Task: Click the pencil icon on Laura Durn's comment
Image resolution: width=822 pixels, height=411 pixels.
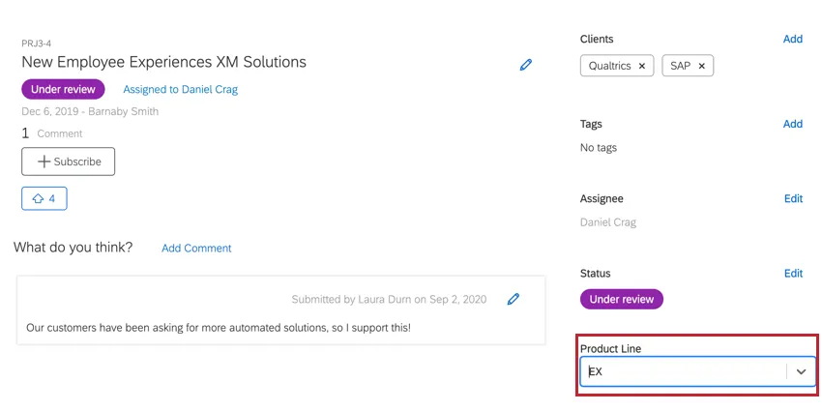Action: coord(514,300)
